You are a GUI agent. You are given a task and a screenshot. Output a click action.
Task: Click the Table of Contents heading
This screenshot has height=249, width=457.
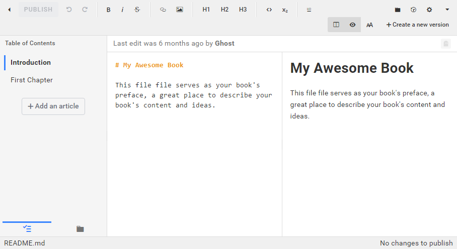pyautogui.click(x=30, y=43)
